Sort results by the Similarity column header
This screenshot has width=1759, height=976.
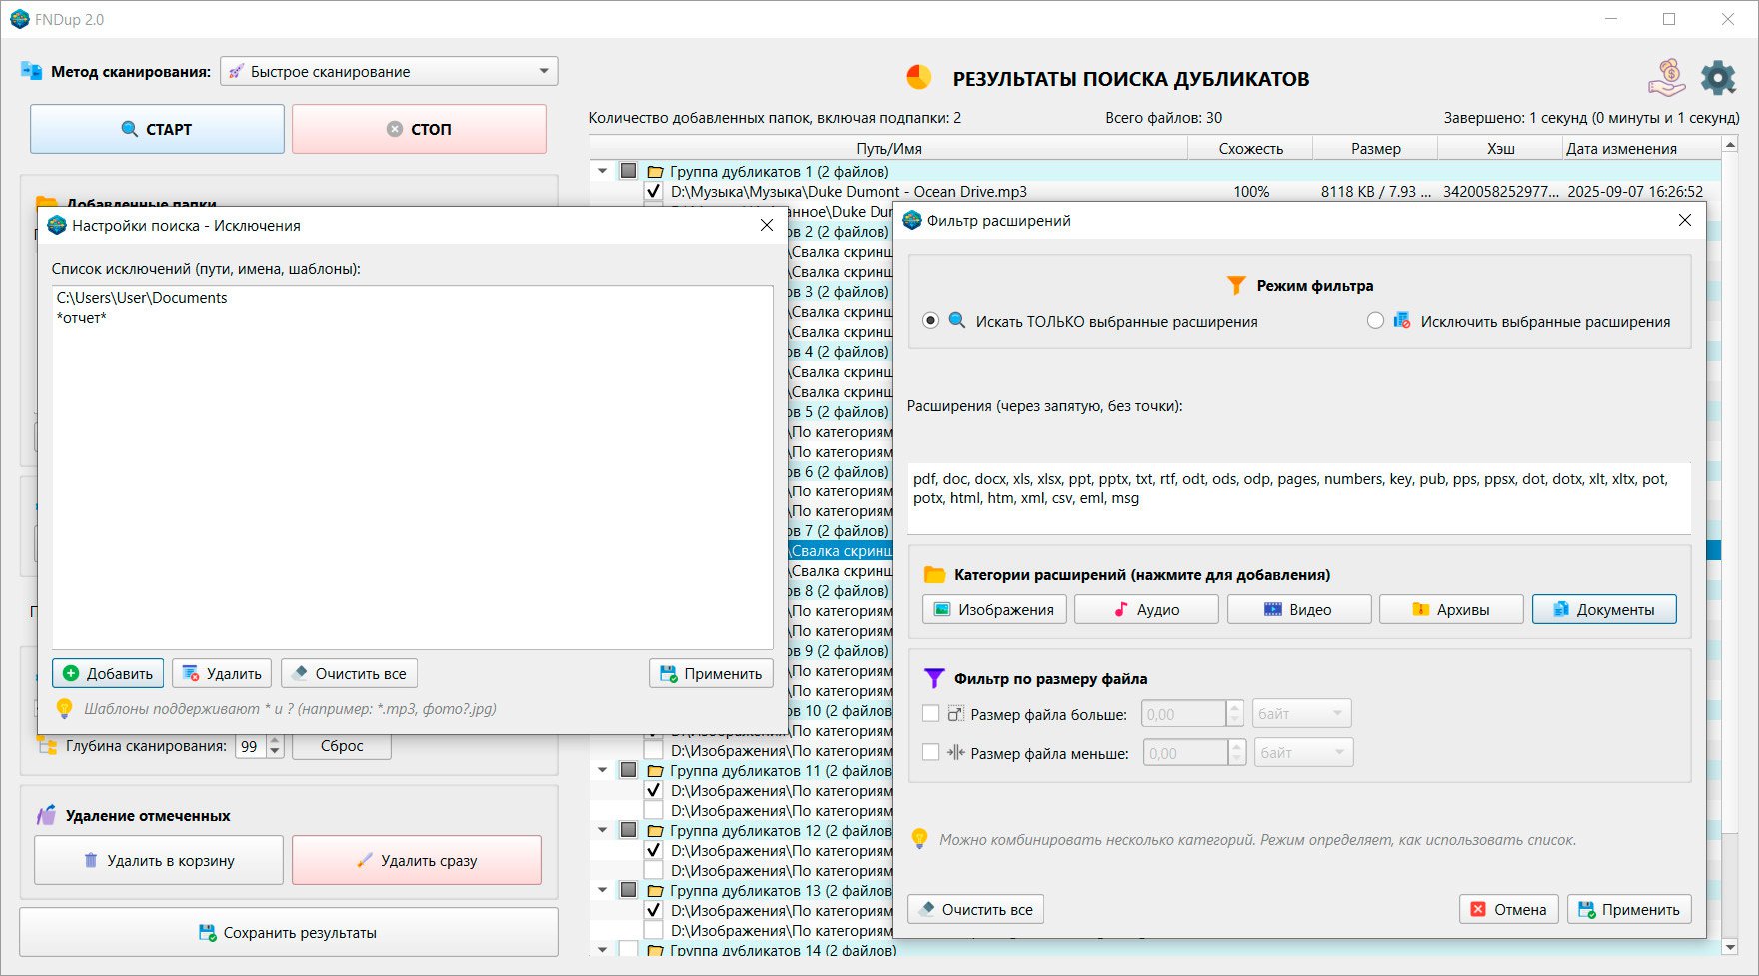[x=1250, y=148]
